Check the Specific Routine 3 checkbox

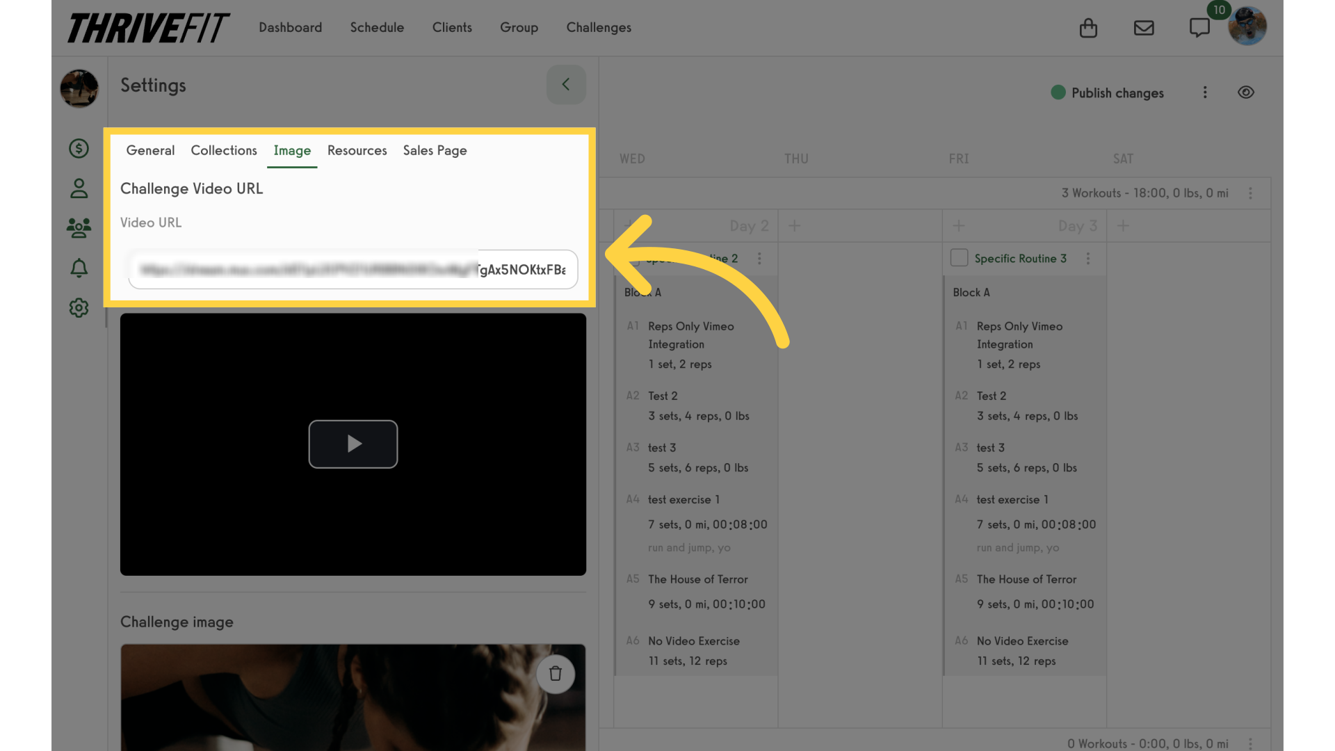pyautogui.click(x=959, y=258)
